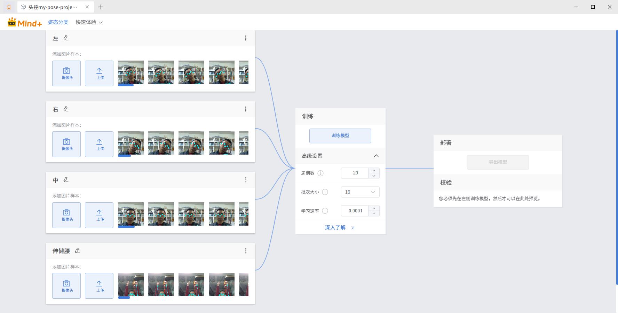Click the 部署 section header text
The image size is (618, 313).
pyautogui.click(x=446, y=143)
